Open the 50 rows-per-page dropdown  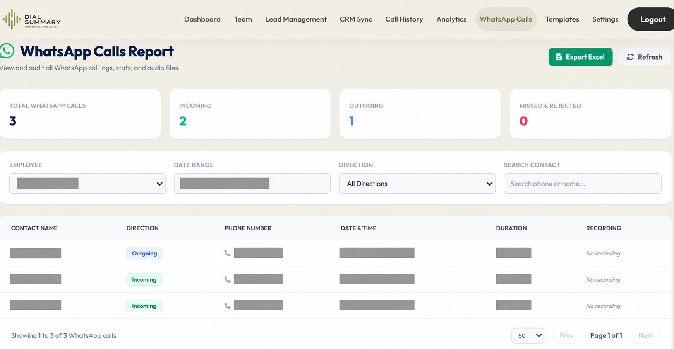point(528,335)
